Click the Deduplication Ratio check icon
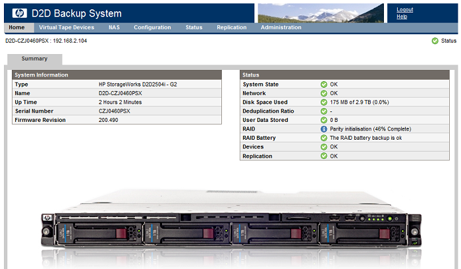 click(x=324, y=111)
